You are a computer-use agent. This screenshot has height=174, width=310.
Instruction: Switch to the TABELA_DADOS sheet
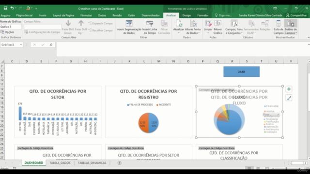(60, 163)
